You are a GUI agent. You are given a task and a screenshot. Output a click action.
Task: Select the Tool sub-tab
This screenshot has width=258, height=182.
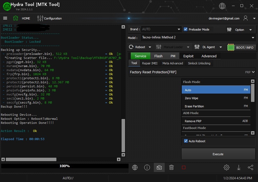[134, 63]
